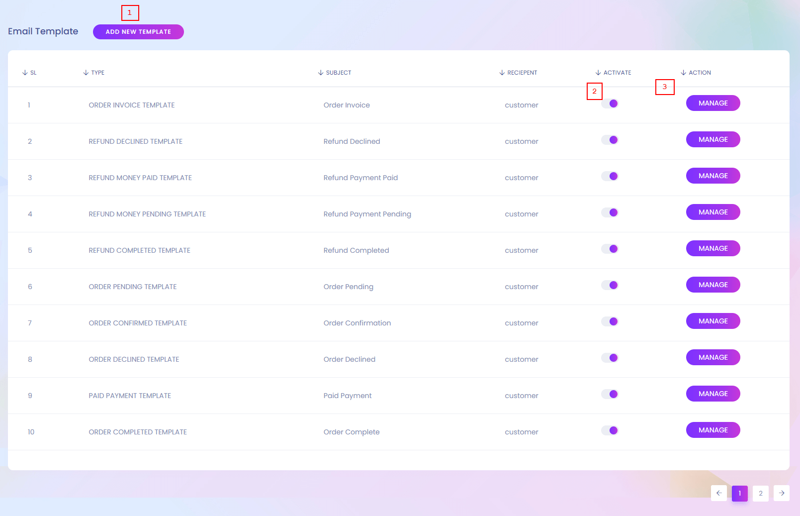Open Manage for Order Confirmed template
Screen dimensions: 800x516
tap(713, 321)
